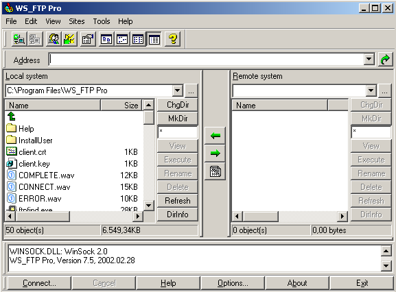Screen dimensions: 396x292
Task: Open the Find utility toolbar icon
Action: pos(54,39)
